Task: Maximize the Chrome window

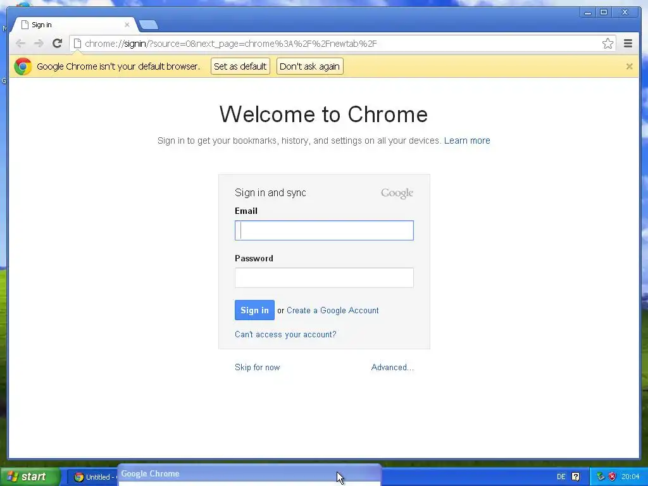Action: tap(603, 13)
